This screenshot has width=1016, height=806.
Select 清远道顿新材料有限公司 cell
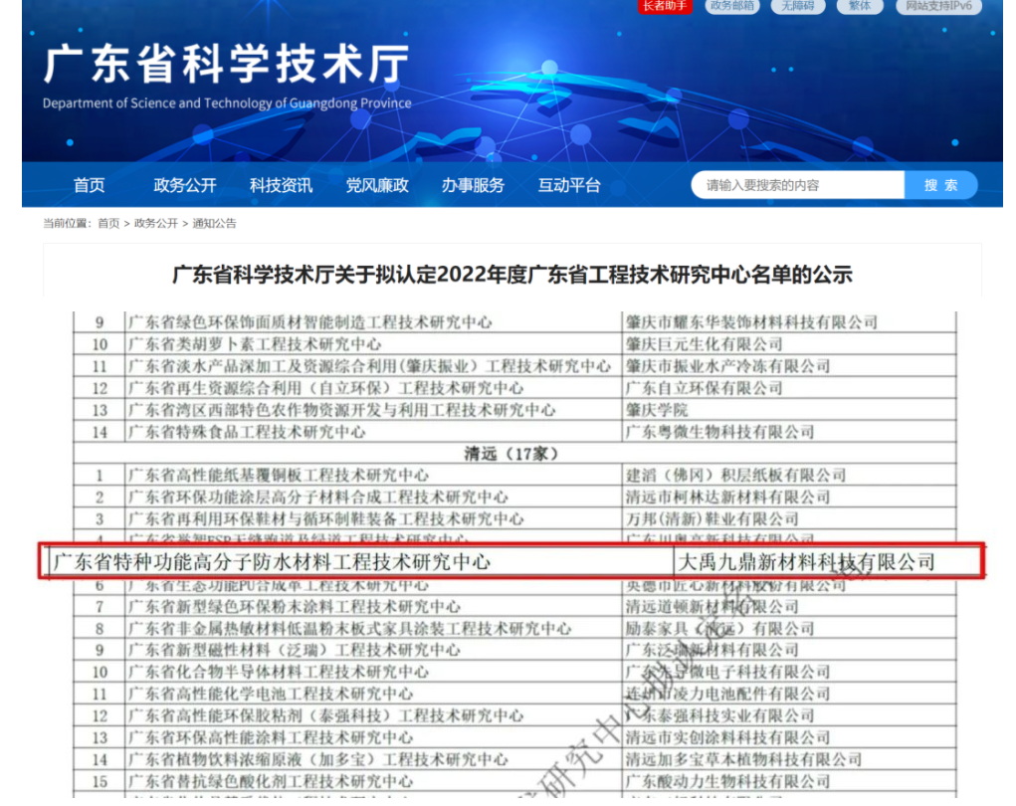tap(788, 607)
